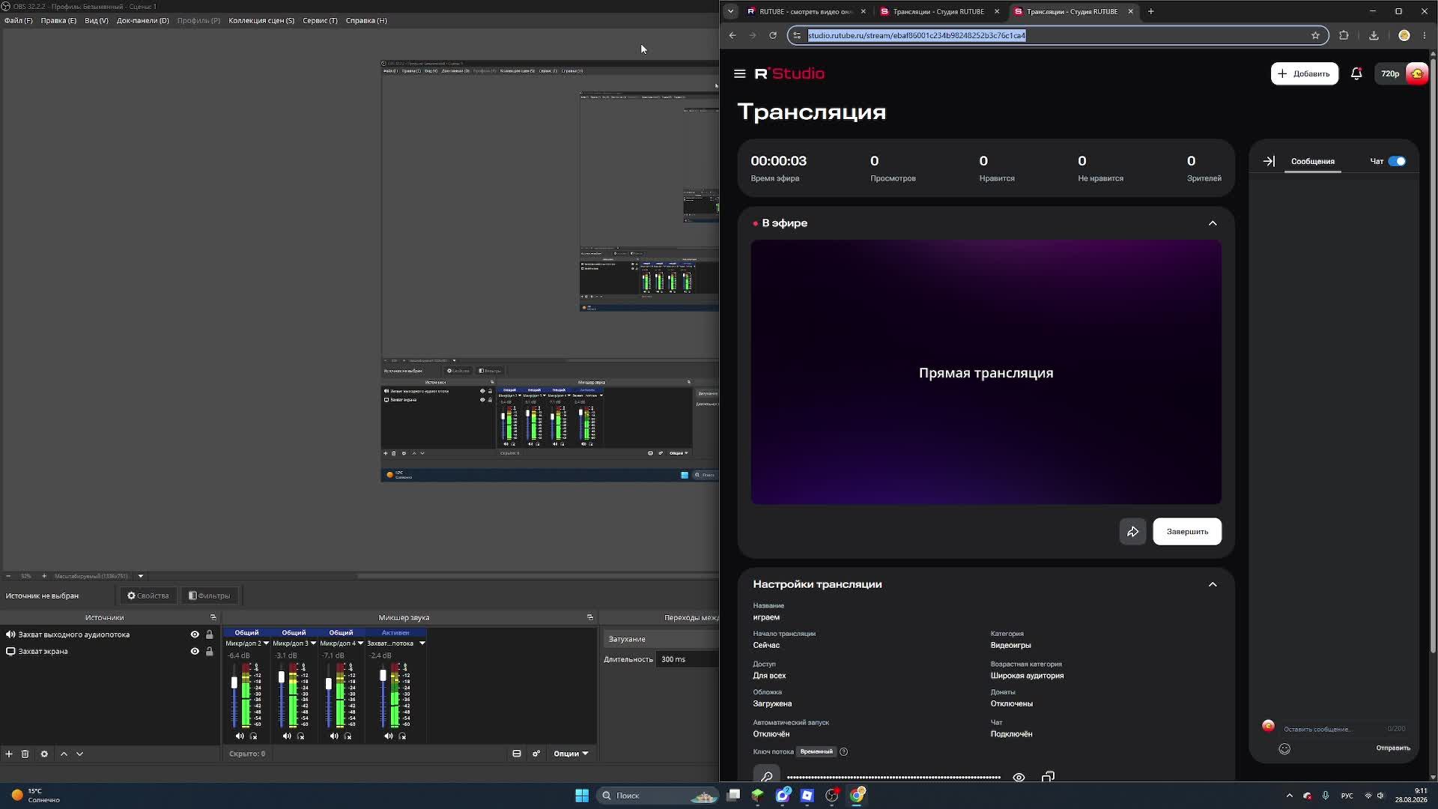Open the Windows Start menu
Viewport: 1438px width, 809px height.
point(582,796)
